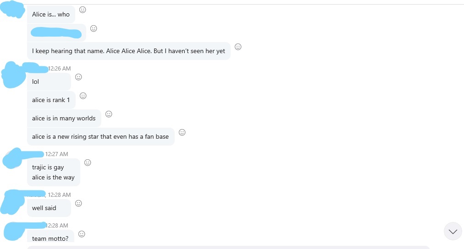The width and height of the screenshot is (464, 249).
Task: Jump to latest messages with down chevron
Action: point(453,231)
